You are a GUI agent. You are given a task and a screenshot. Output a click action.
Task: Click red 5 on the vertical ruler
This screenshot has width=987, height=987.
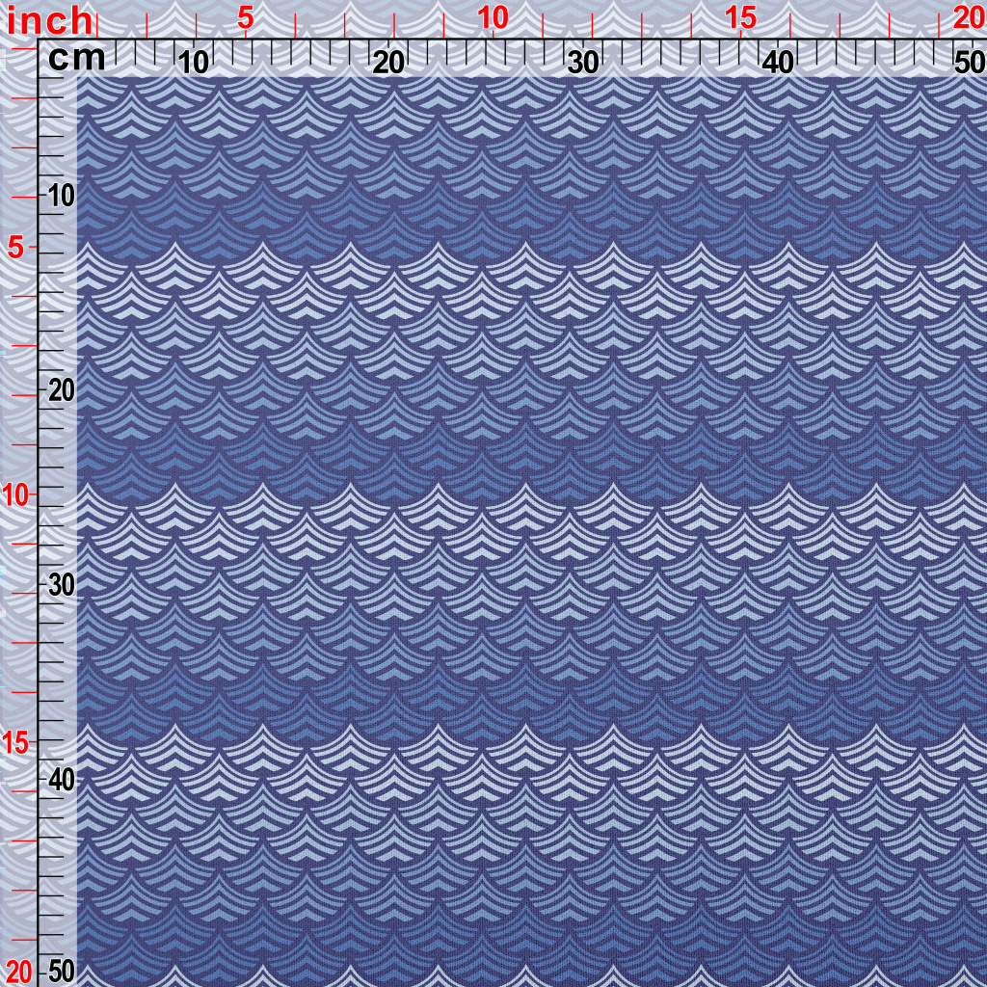(16, 248)
